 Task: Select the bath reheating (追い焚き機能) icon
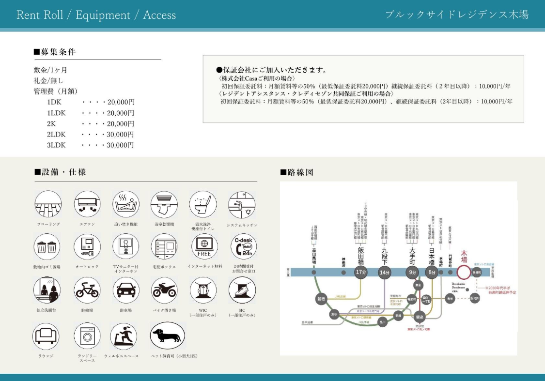click(x=126, y=204)
